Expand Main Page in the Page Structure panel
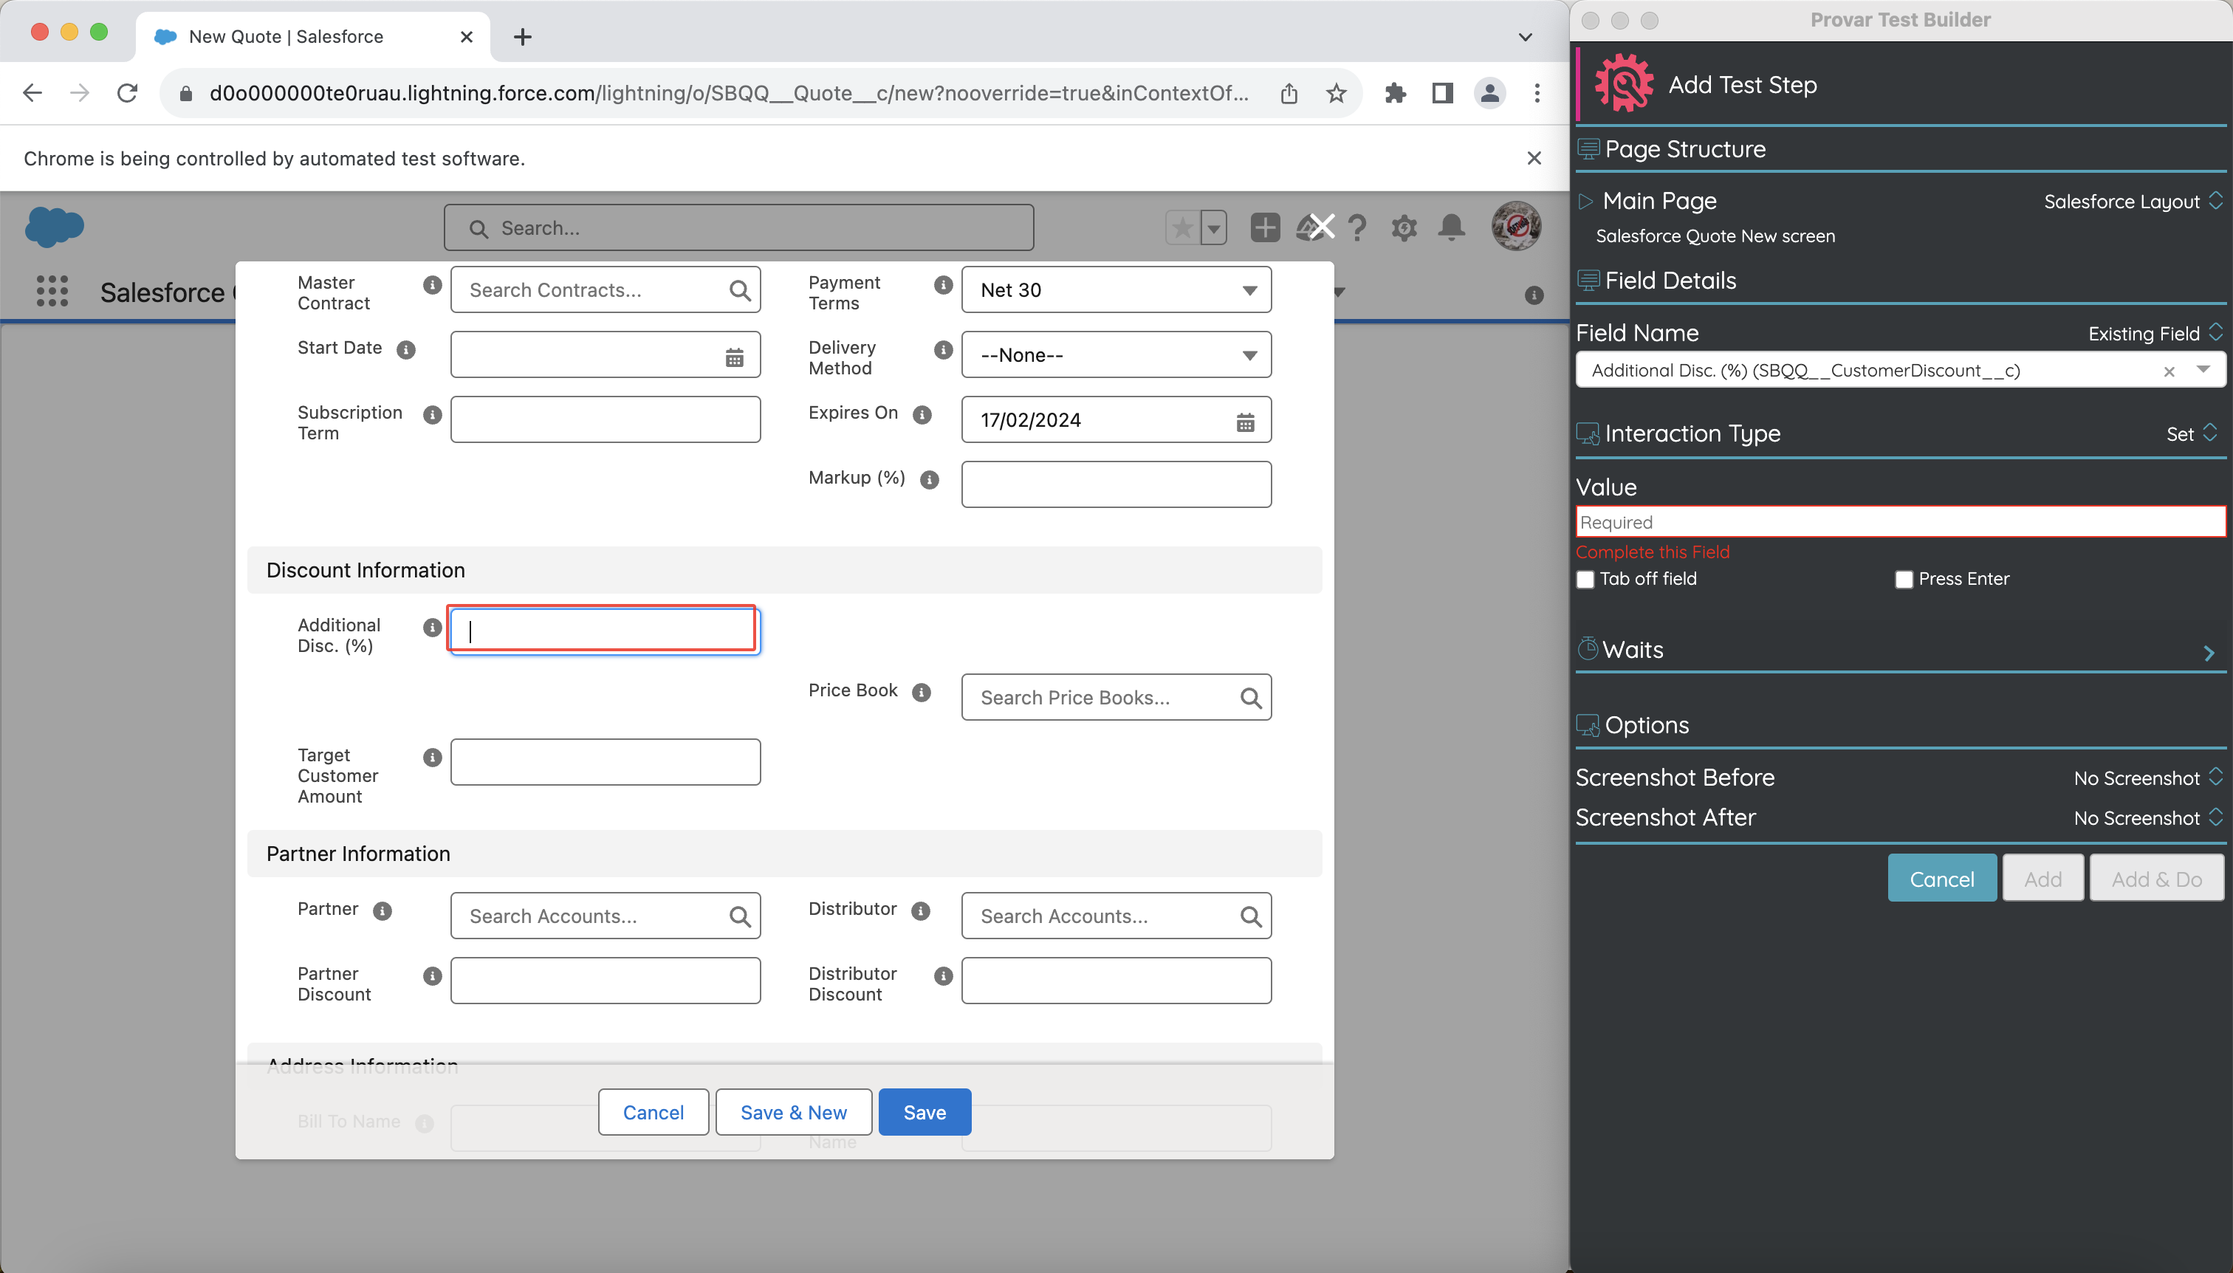 pos(1586,200)
